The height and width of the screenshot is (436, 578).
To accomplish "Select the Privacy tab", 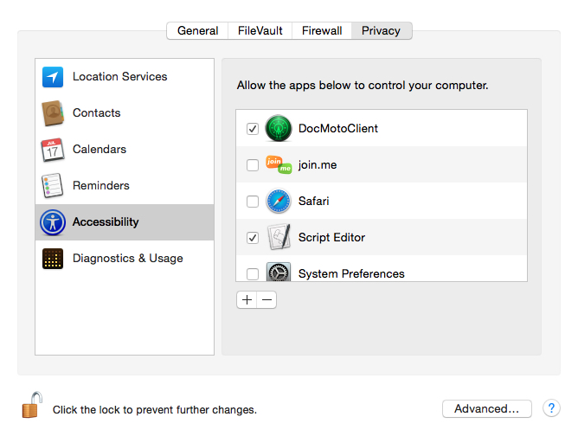I will (x=382, y=30).
